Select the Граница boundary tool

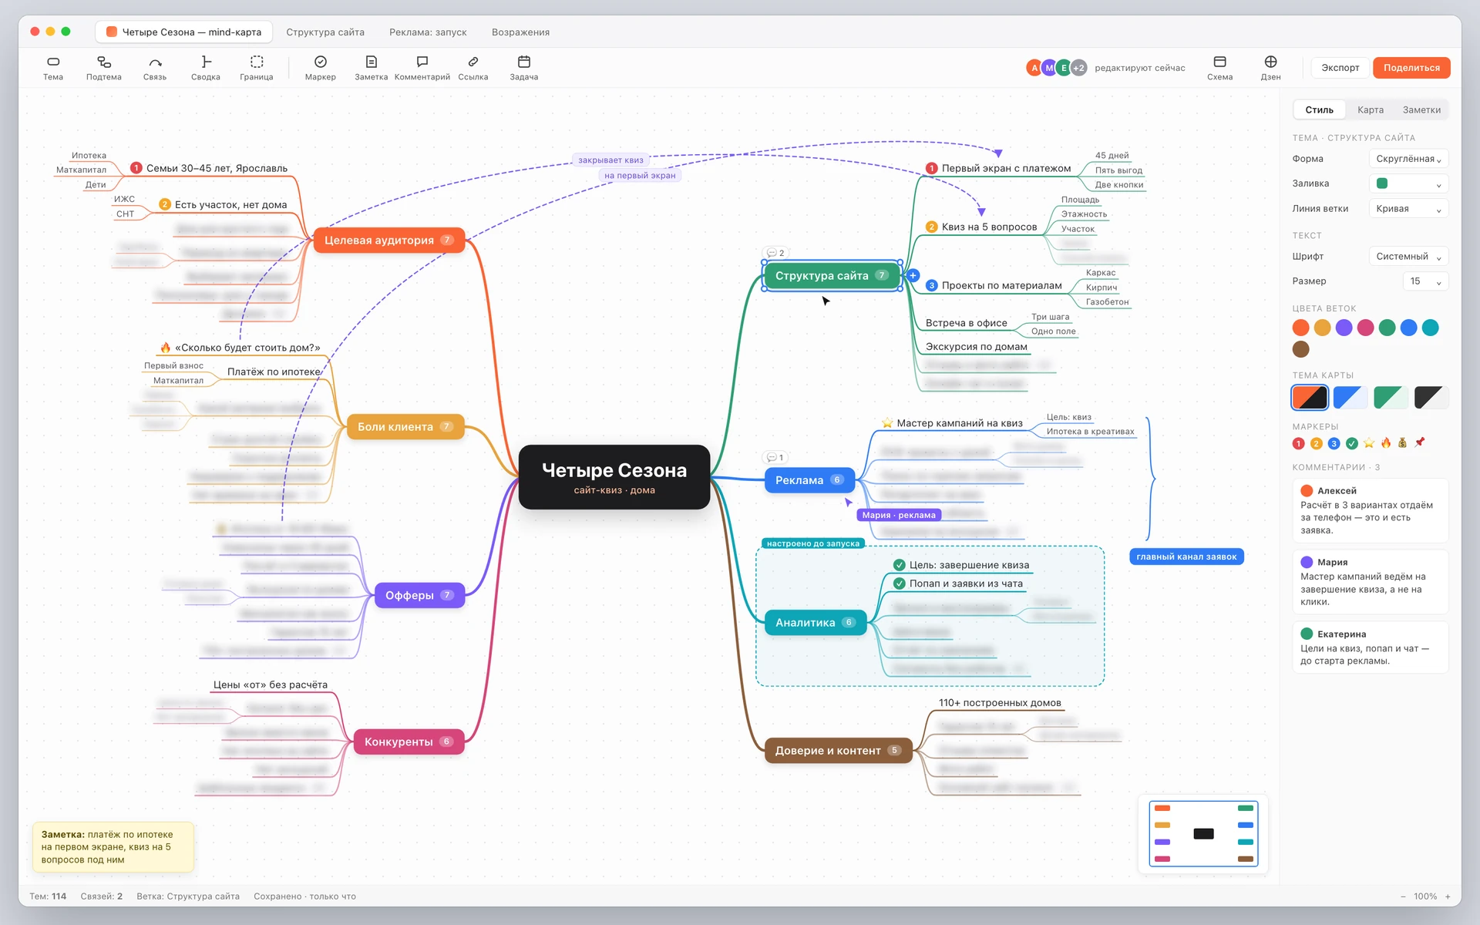coord(257,68)
